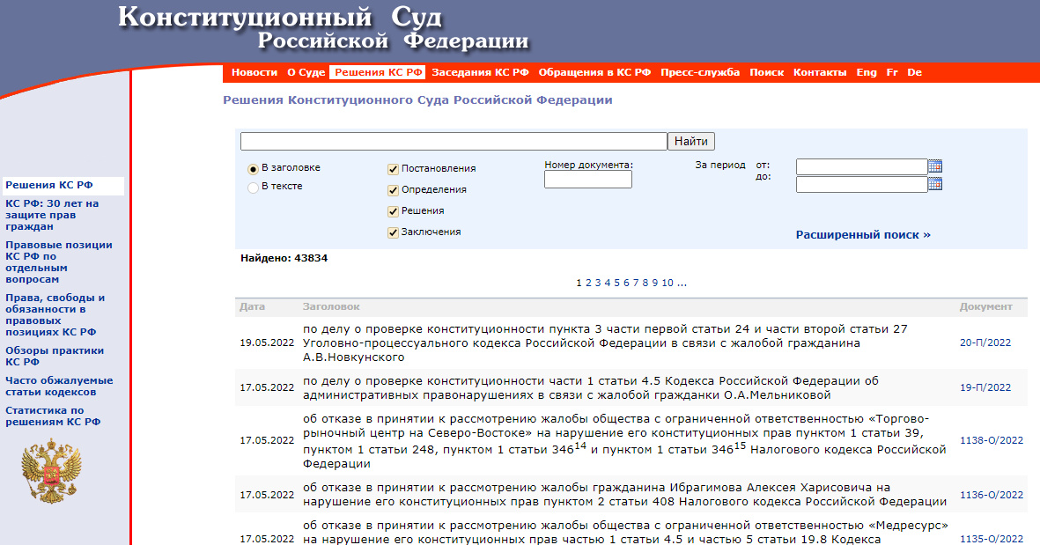The image size is (1040, 545).
Task: Click the title mentioning О.А.Мельниковой
Action: (x=590, y=388)
